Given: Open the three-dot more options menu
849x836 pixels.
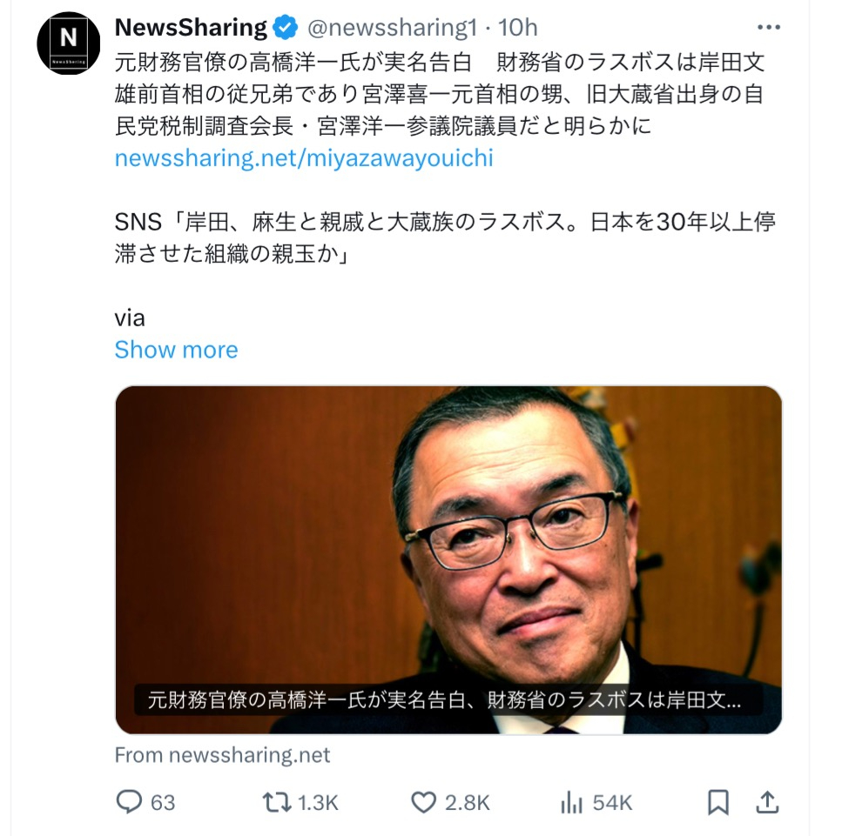Looking at the screenshot, I should [768, 27].
